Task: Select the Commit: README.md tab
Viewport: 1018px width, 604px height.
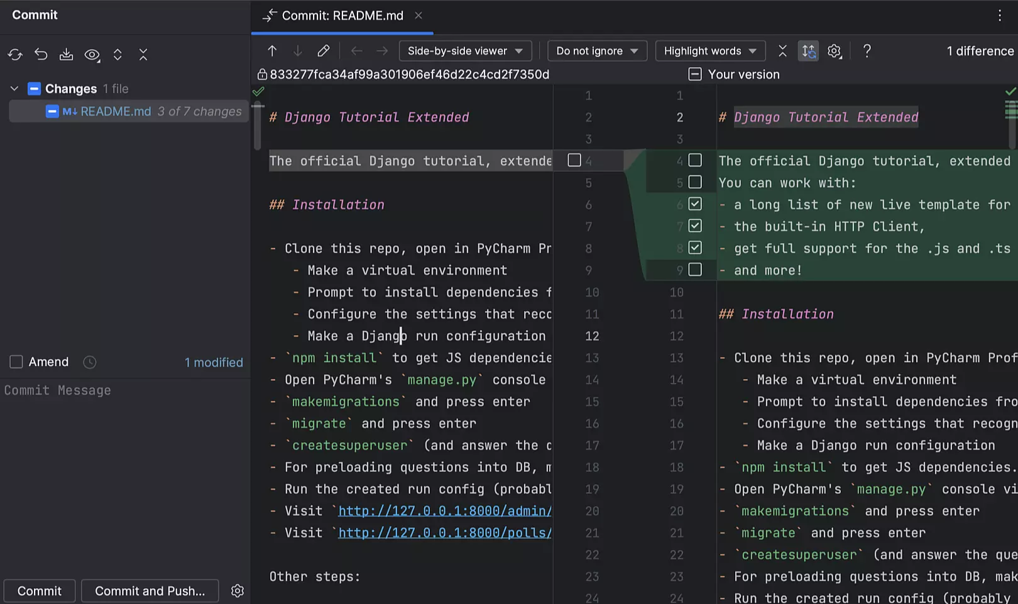Action: pos(342,16)
